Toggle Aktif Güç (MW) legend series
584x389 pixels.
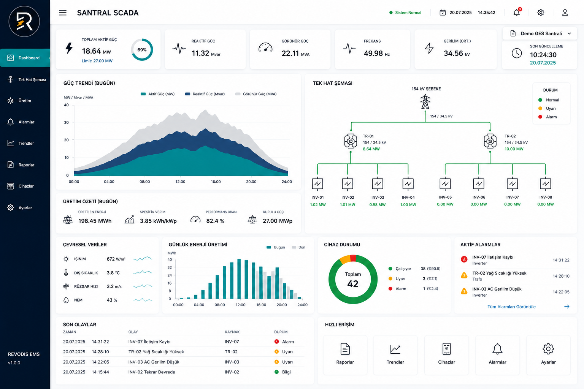(157, 94)
